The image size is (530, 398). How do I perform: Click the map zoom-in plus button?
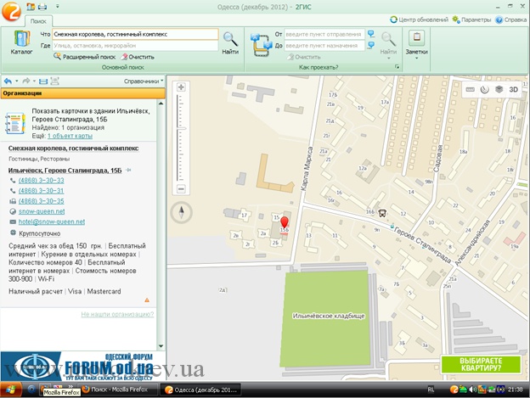tap(181, 87)
